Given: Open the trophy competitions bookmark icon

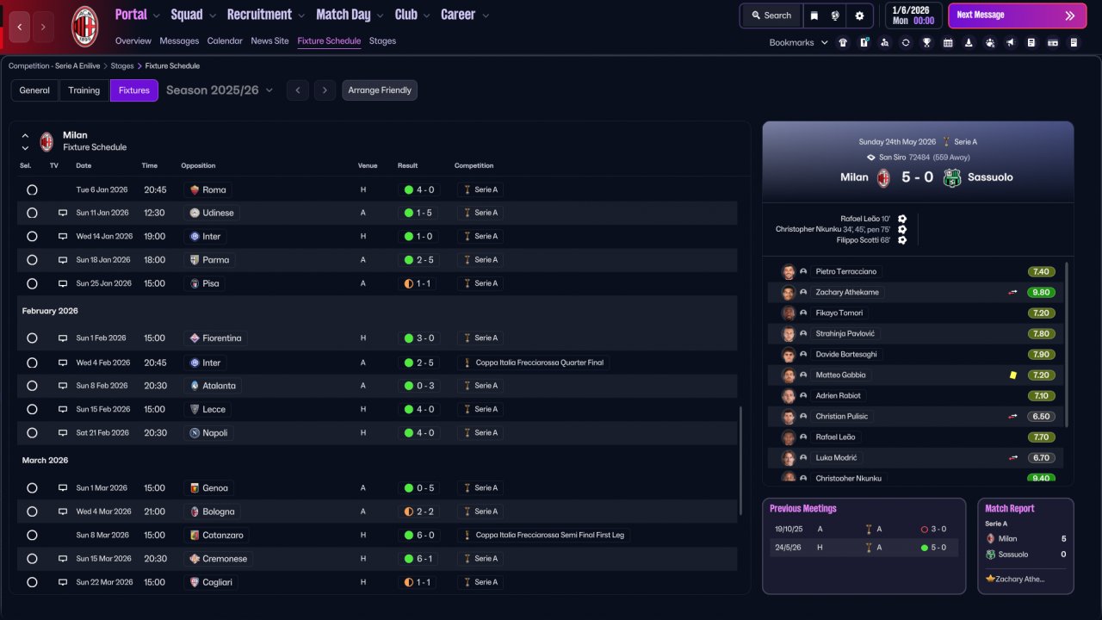Looking at the screenshot, I should [926, 42].
